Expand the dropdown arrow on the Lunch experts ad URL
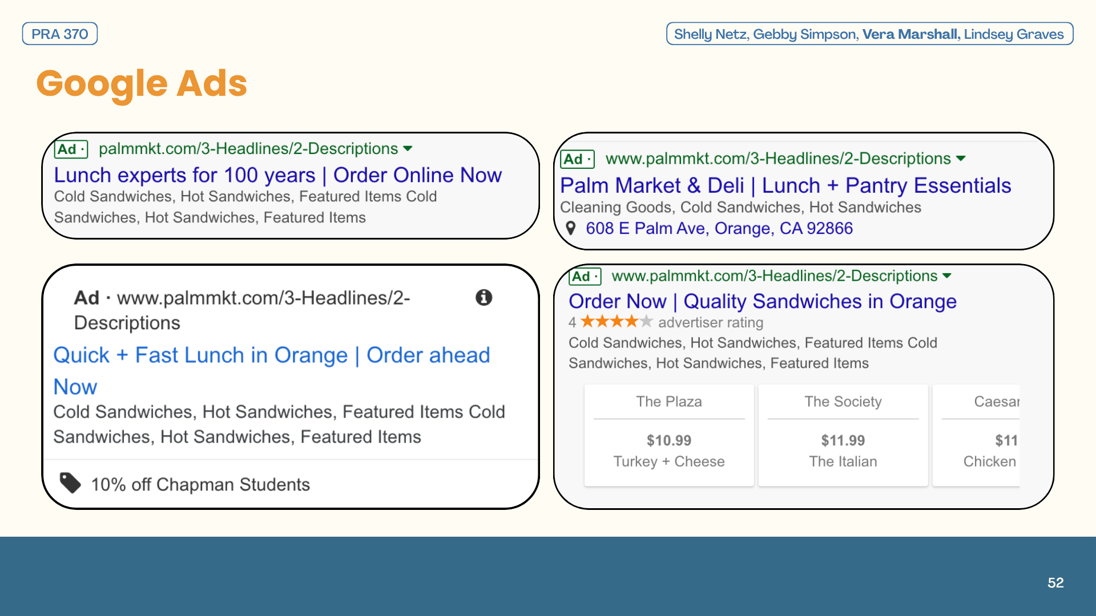Screen dimensions: 1096x616 [408, 149]
